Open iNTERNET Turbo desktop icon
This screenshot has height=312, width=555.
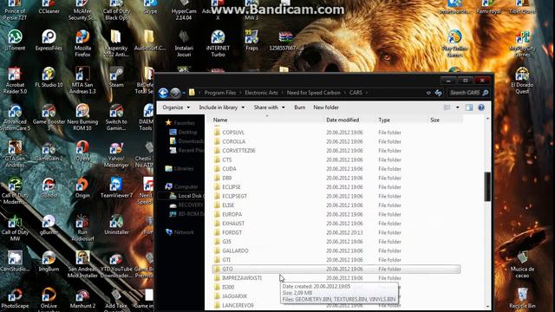coord(218,43)
